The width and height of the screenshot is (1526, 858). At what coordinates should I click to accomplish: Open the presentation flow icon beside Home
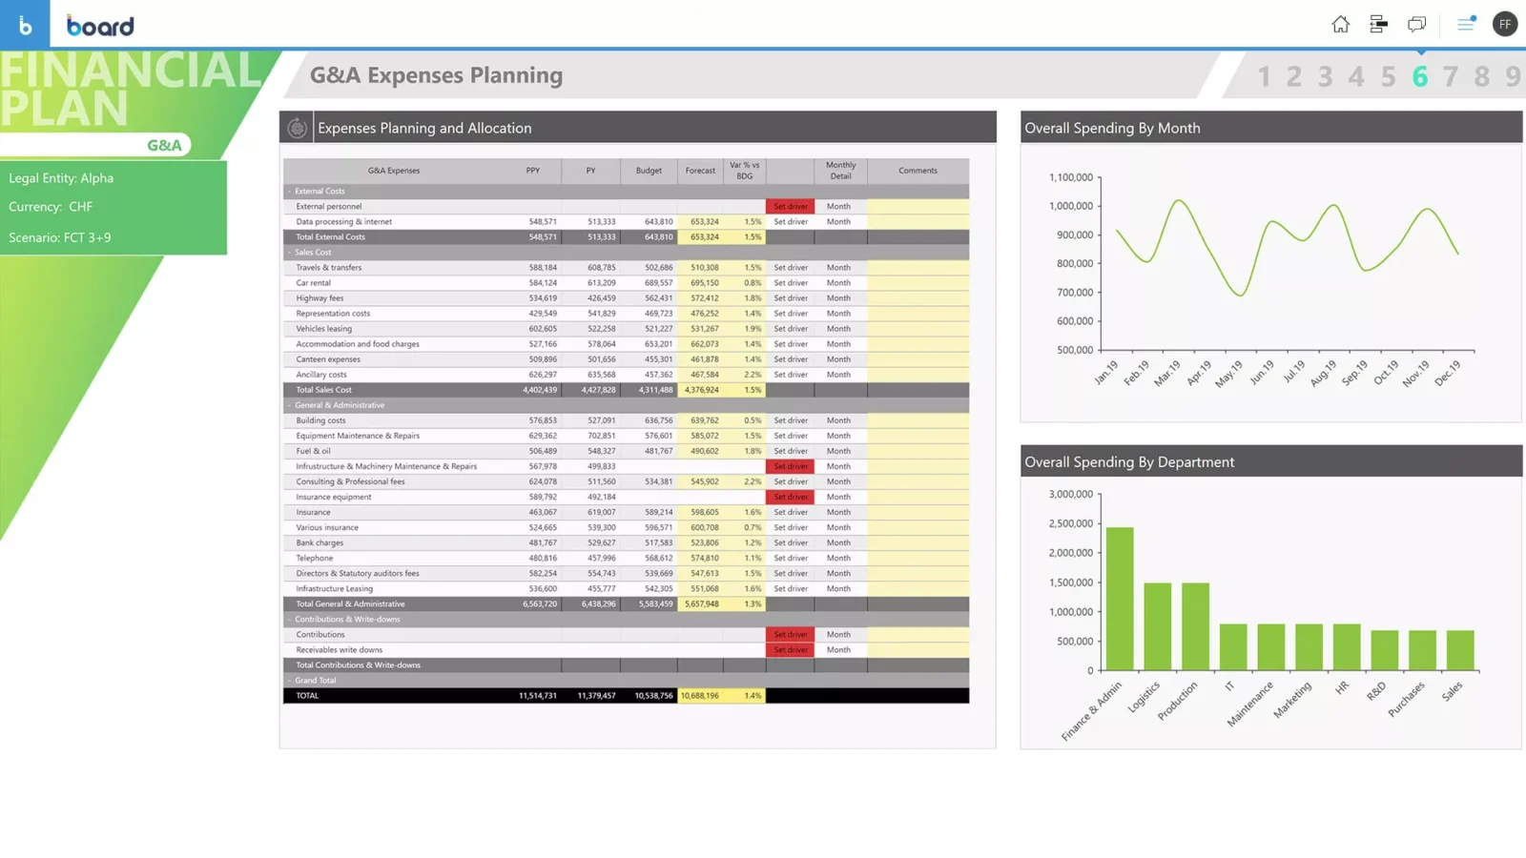click(x=1378, y=25)
